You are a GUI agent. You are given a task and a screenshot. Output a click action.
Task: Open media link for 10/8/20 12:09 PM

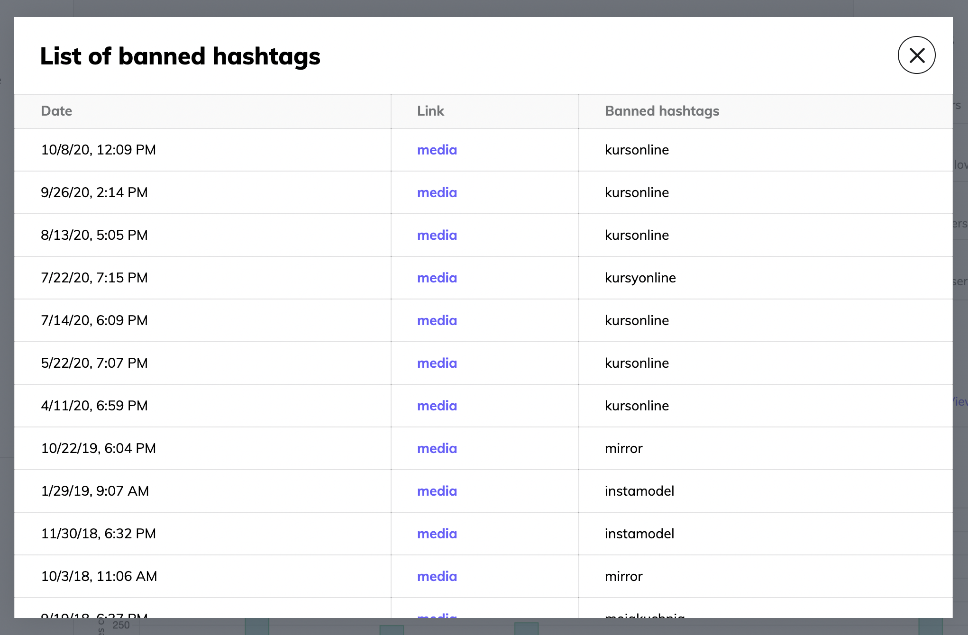(437, 150)
